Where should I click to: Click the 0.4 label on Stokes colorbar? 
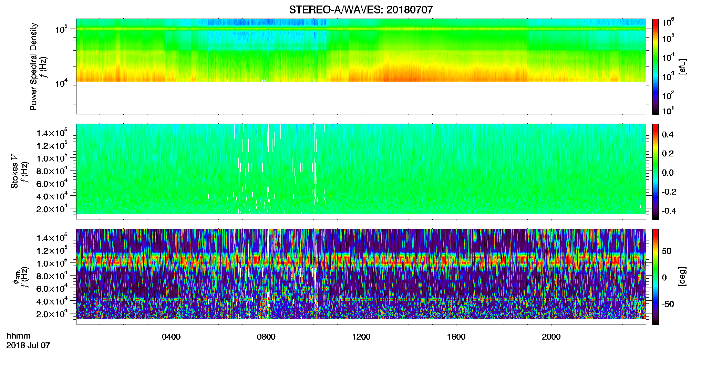click(x=668, y=135)
